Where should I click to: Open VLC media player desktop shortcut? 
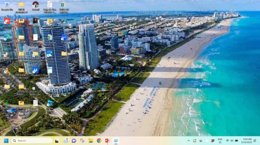7,70
